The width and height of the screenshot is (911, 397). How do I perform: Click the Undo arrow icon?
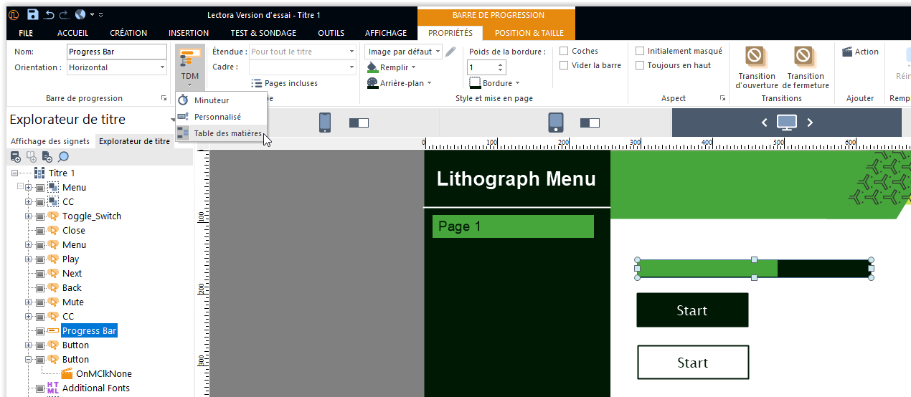[x=49, y=14]
